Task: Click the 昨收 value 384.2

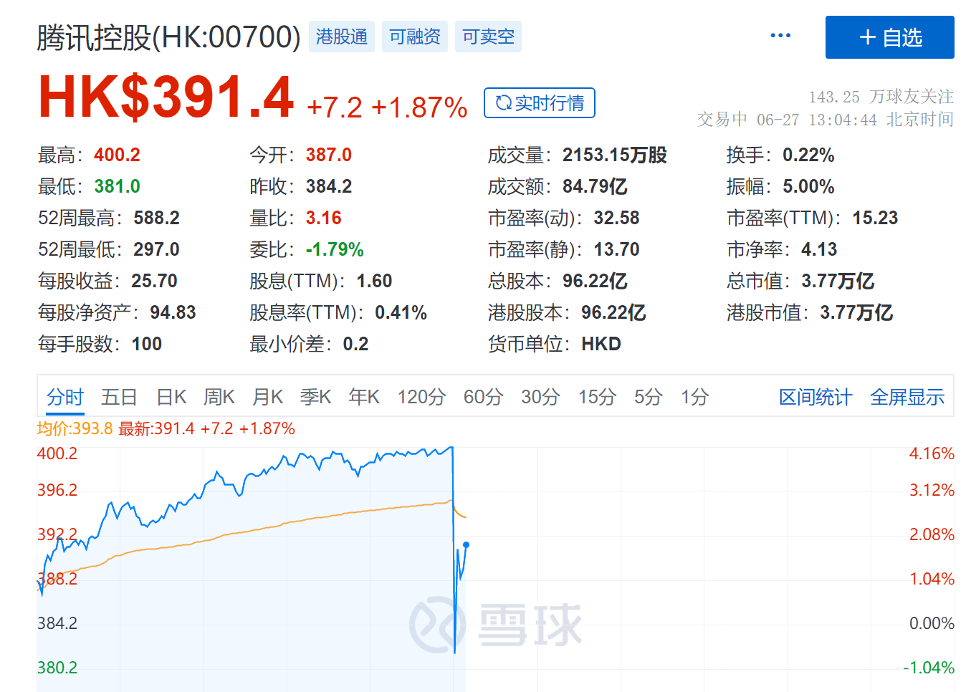Action: pyautogui.click(x=329, y=186)
